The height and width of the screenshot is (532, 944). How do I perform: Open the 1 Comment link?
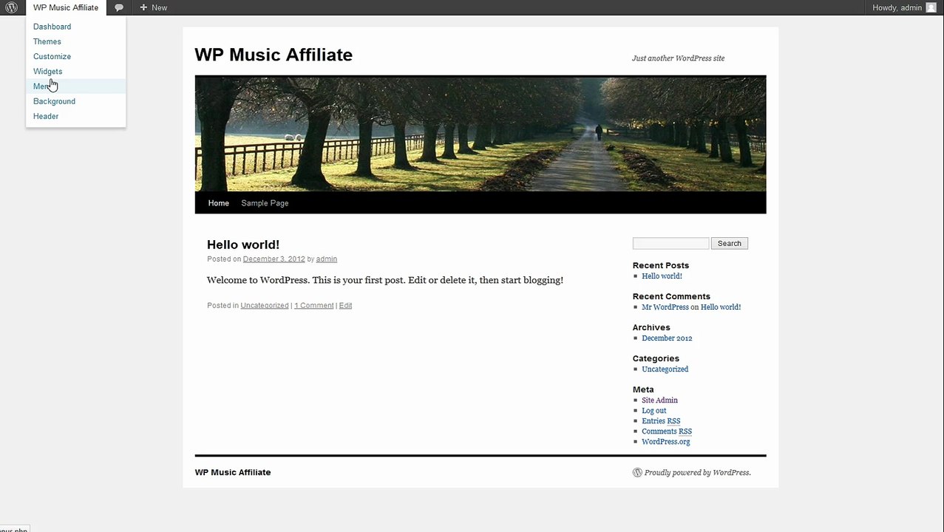click(313, 306)
